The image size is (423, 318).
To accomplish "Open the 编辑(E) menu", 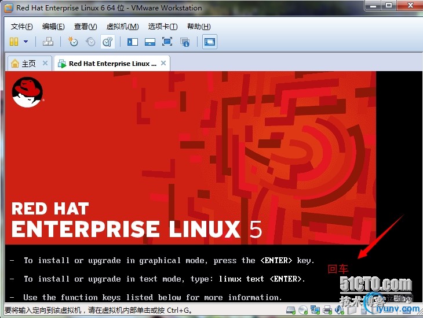I will [53, 27].
